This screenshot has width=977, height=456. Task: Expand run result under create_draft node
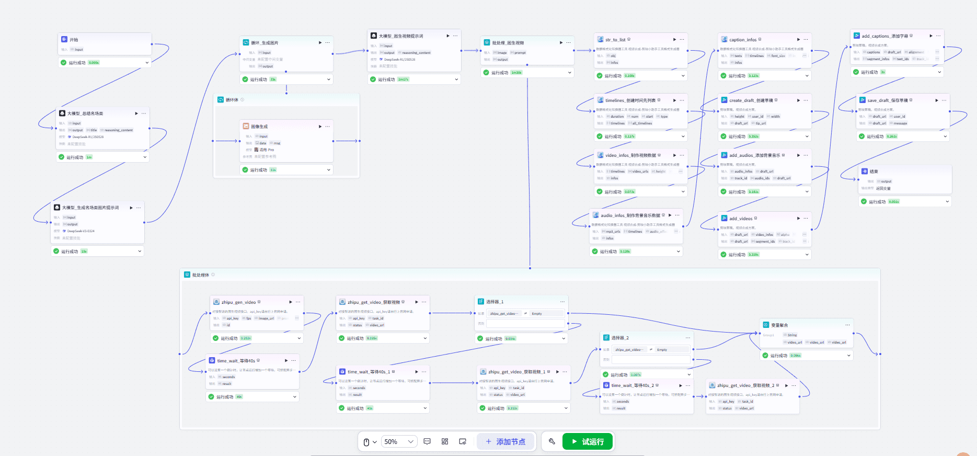[x=807, y=136]
